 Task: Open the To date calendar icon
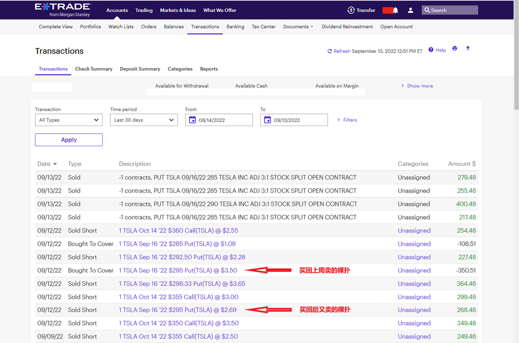267,120
